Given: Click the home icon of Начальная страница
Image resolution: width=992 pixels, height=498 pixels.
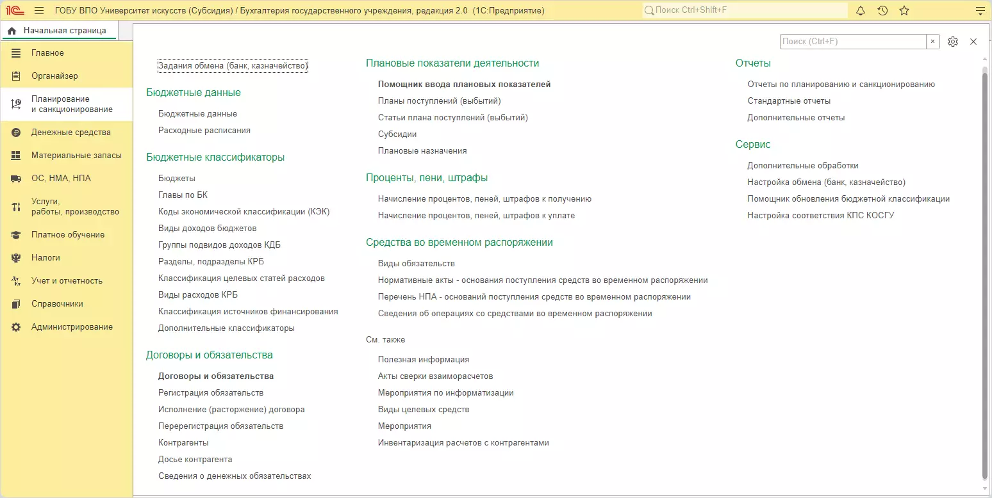Looking at the screenshot, I should point(12,31).
